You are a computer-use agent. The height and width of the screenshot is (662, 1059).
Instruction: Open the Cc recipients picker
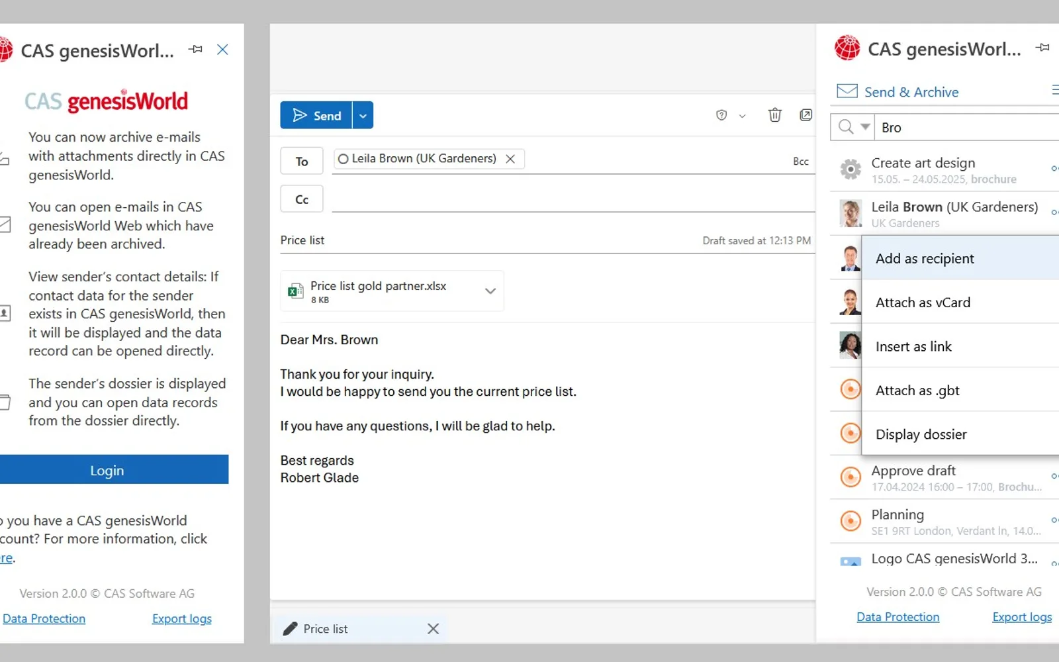302,199
